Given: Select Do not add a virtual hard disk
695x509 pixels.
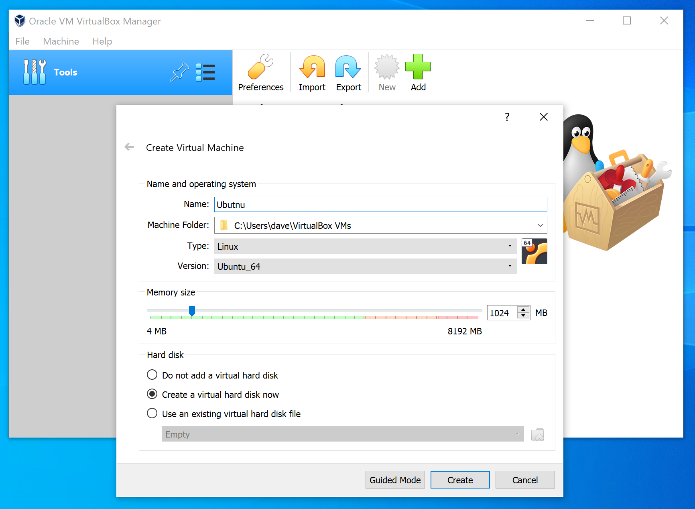Looking at the screenshot, I should (x=212, y=375).
